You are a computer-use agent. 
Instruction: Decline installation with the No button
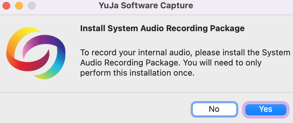coord(214,110)
